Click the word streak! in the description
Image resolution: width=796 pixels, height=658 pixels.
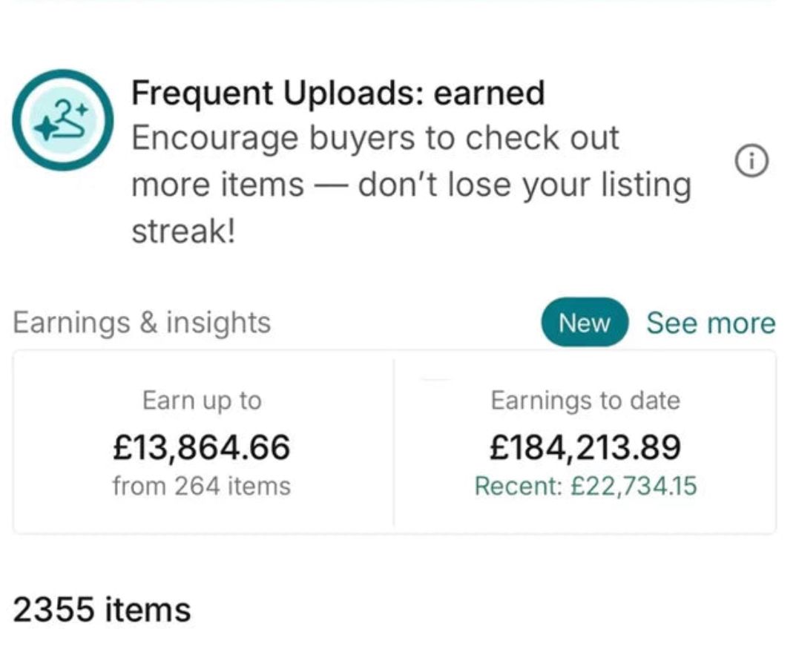[184, 232]
